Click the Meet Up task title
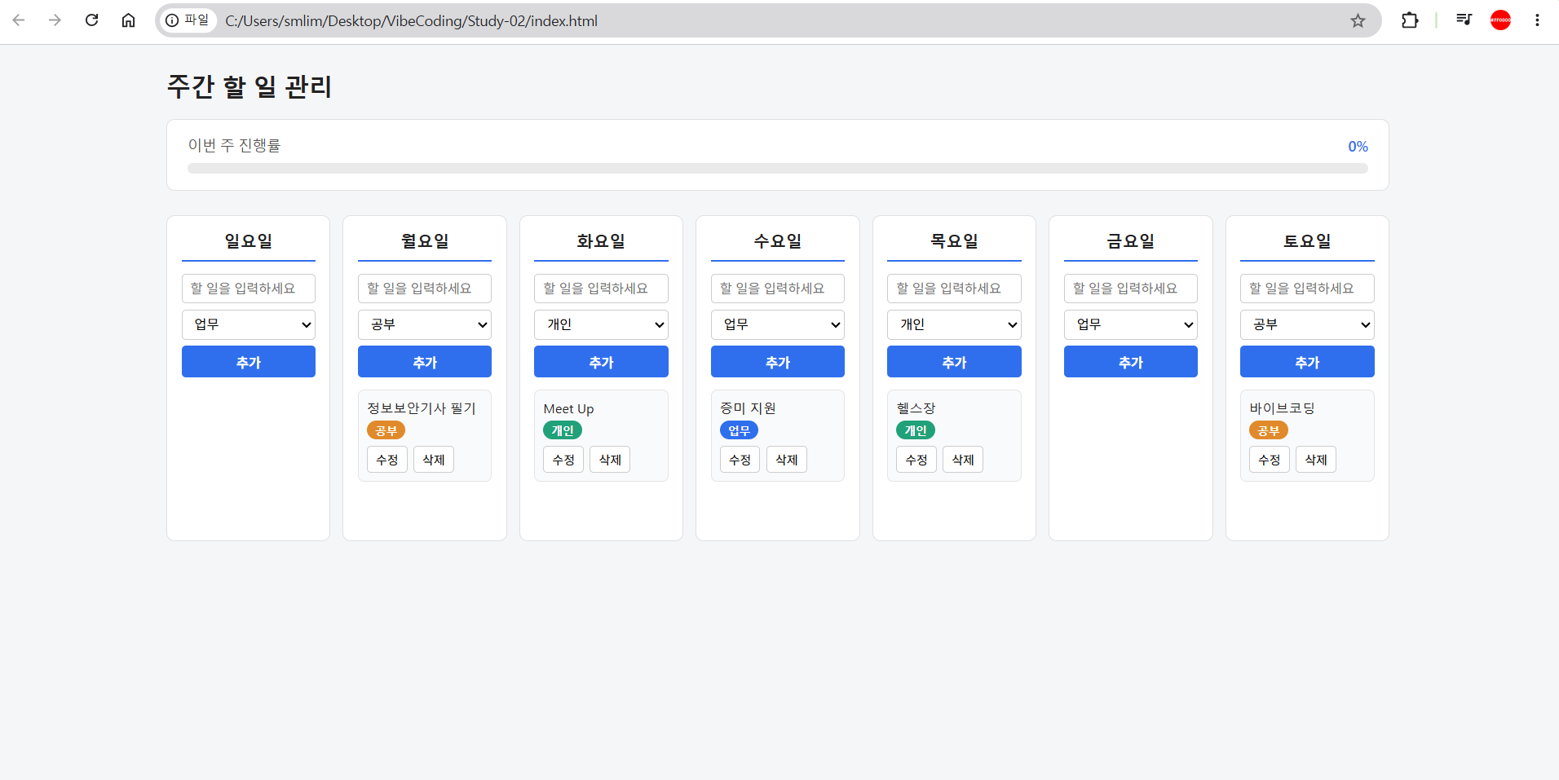1559x780 pixels. [568, 409]
